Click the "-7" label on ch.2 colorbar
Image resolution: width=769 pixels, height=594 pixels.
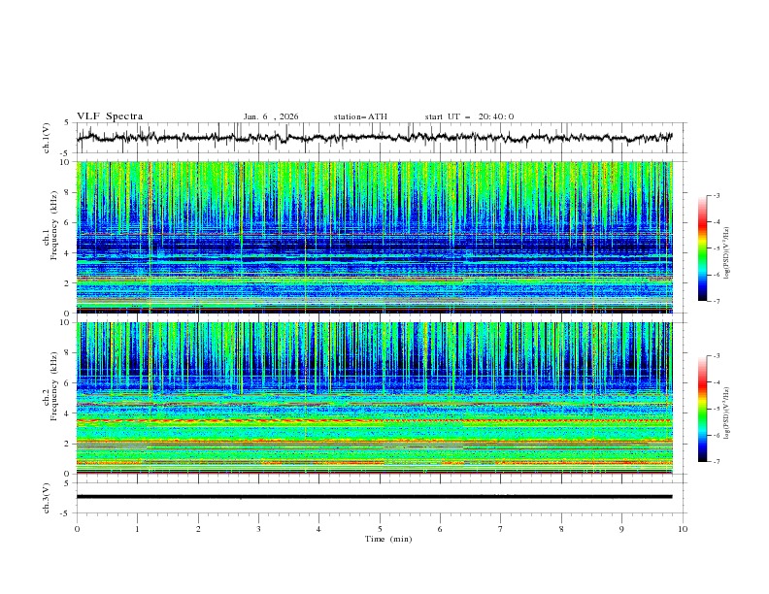717,462
